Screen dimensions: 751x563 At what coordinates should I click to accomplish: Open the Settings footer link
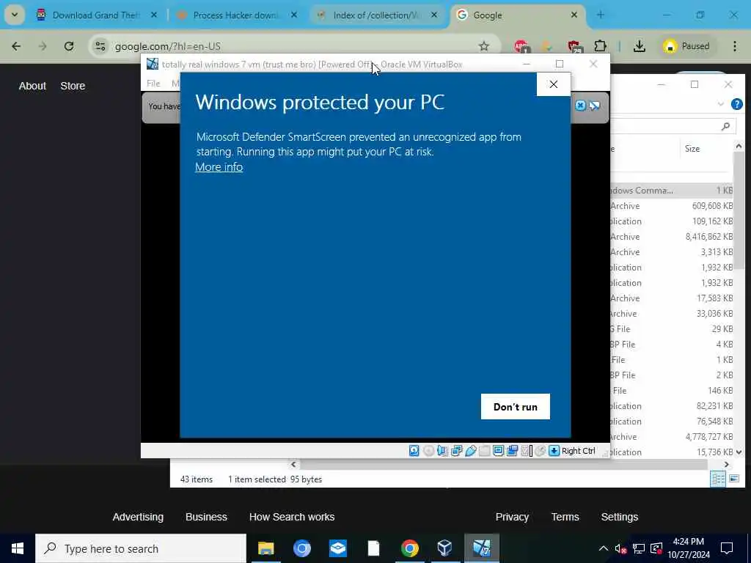click(620, 517)
